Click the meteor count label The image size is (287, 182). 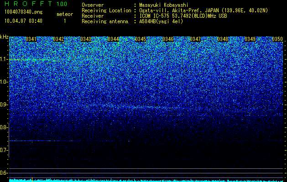(65, 14)
